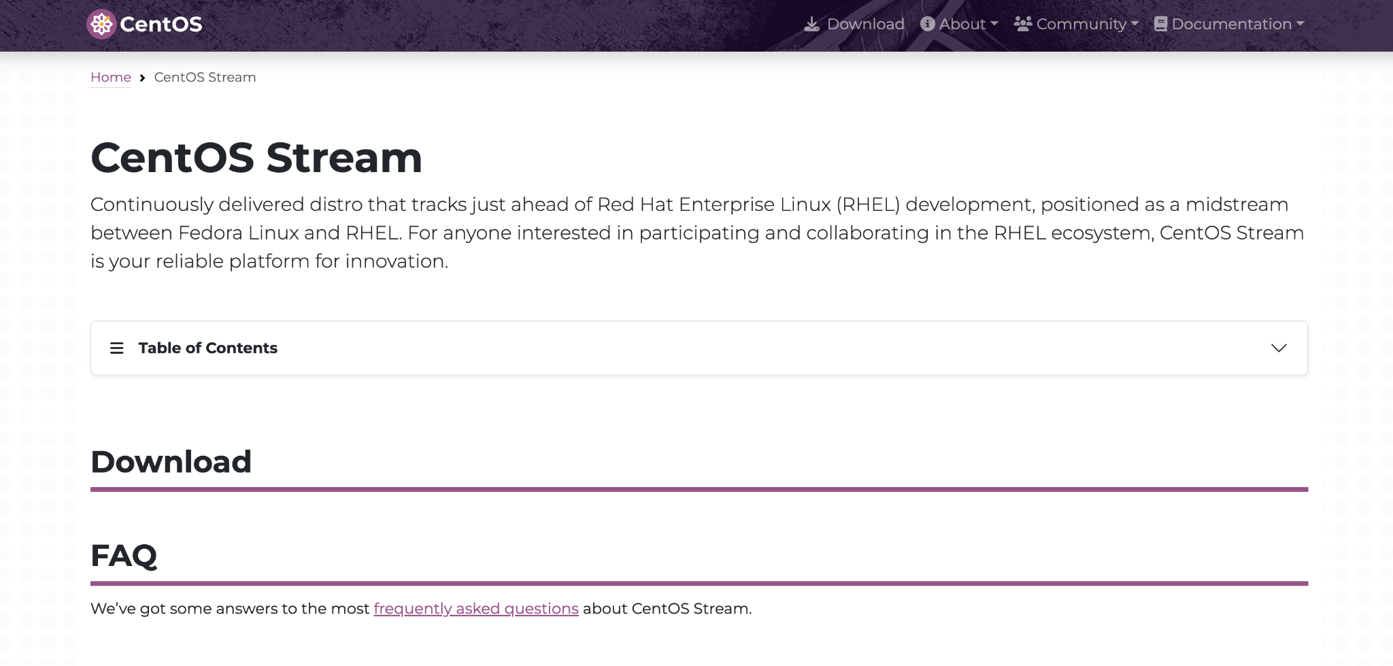1393x666 pixels.
Task: Click the Documentation book icon
Action: 1160,24
